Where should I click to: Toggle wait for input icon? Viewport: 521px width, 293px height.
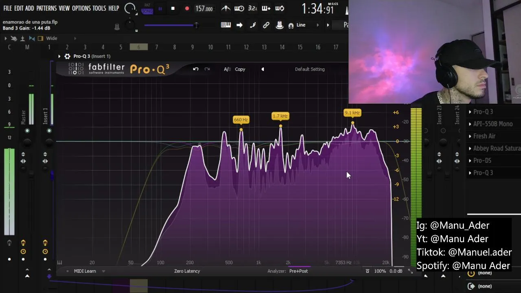point(239,9)
